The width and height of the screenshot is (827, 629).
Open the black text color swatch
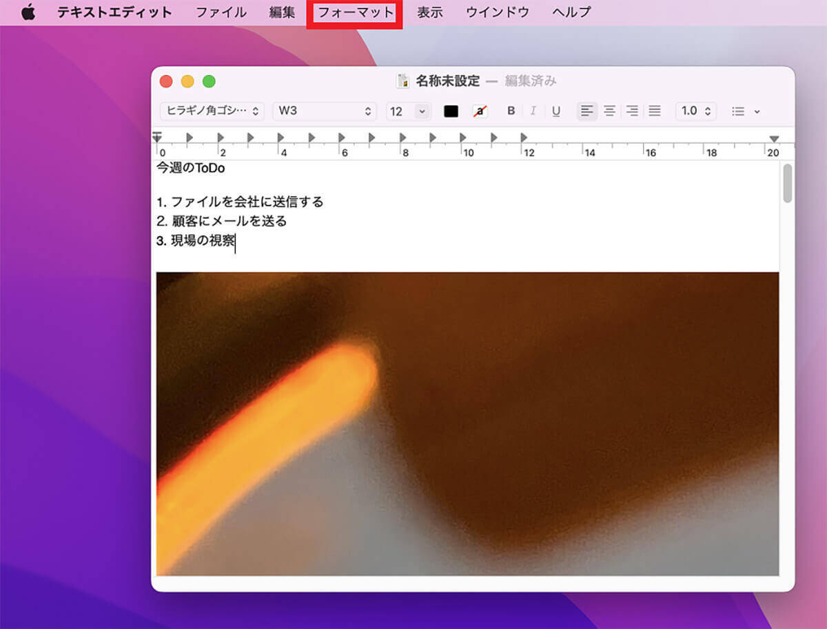click(451, 111)
